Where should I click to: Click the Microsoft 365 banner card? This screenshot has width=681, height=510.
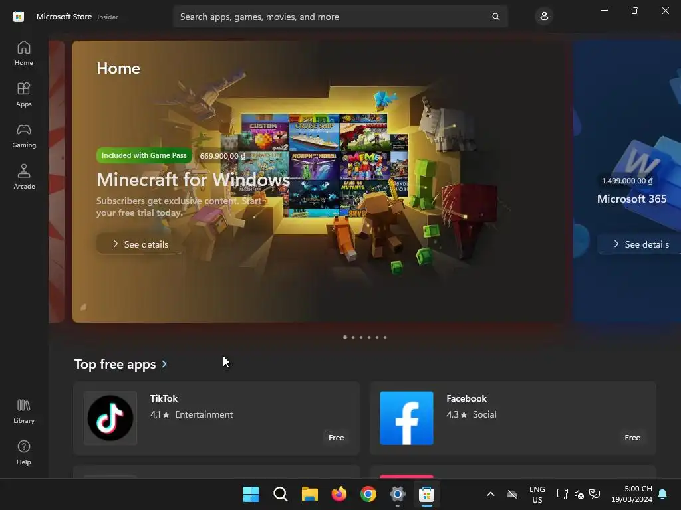pyautogui.click(x=627, y=181)
